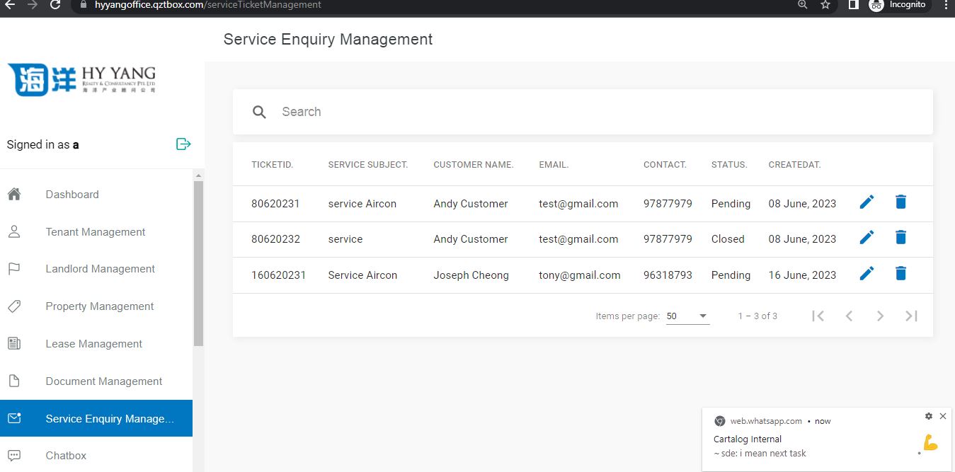This screenshot has width=955, height=472.
Task: Open Chatbox in the sidebar
Action: point(66,456)
